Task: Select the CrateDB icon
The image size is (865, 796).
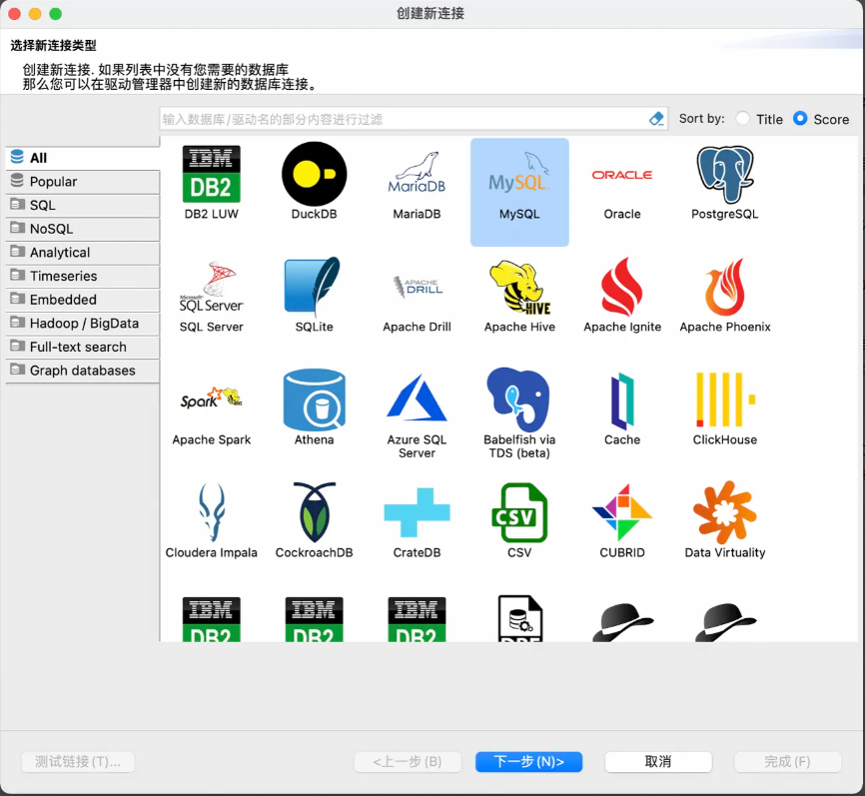Action: pos(418,512)
